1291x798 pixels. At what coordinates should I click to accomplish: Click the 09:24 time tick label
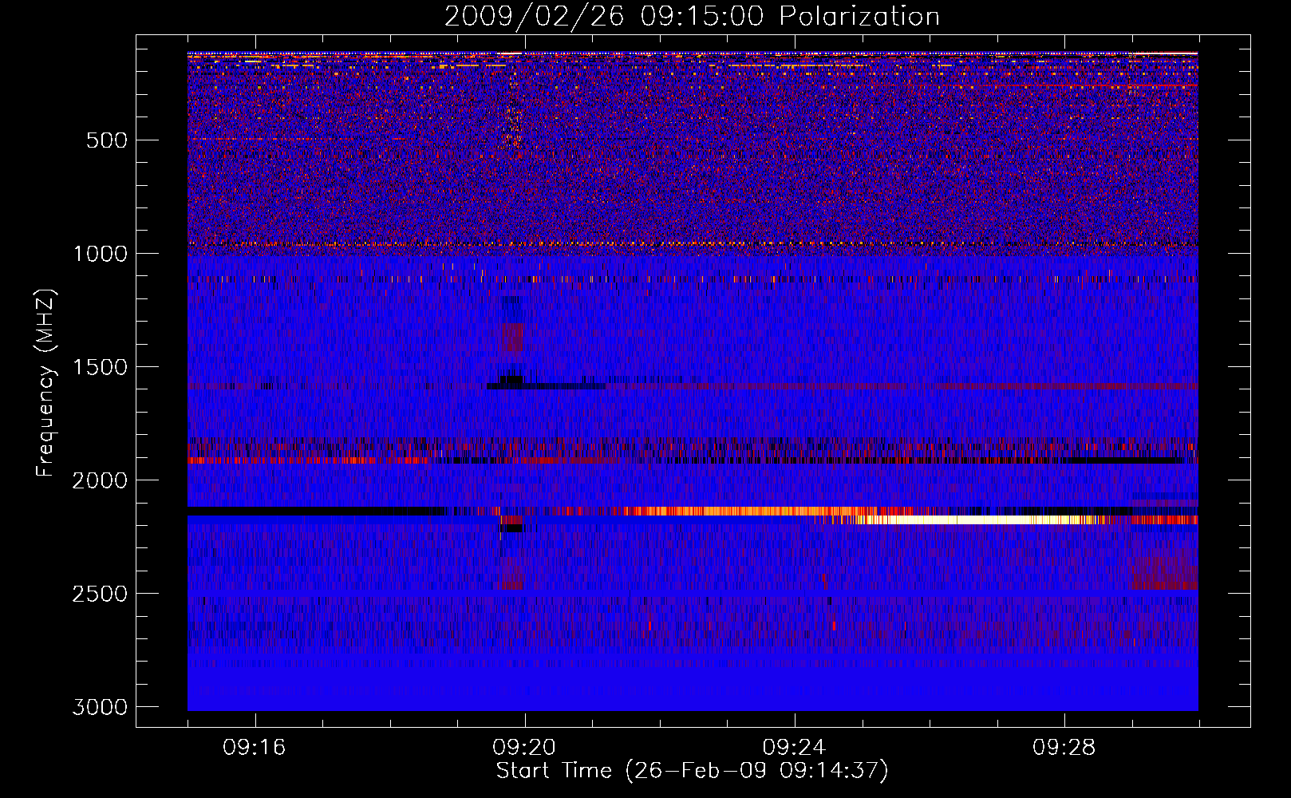tap(794, 748)
